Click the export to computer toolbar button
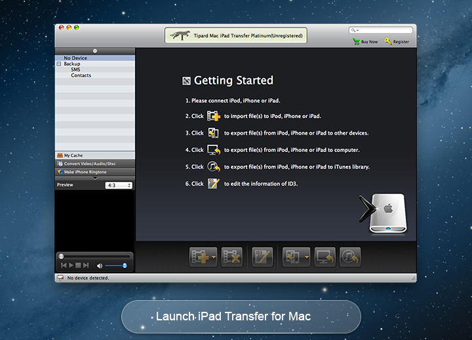Viewport: 472px width, 340px height. (x=324, y=257)
